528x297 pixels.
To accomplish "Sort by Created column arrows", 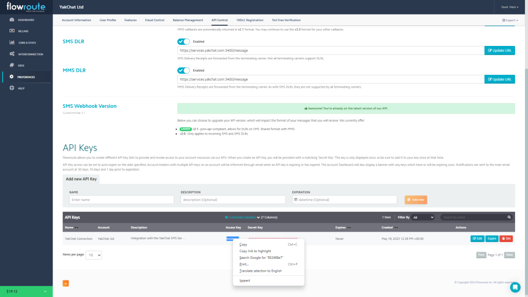I will 396,227.
